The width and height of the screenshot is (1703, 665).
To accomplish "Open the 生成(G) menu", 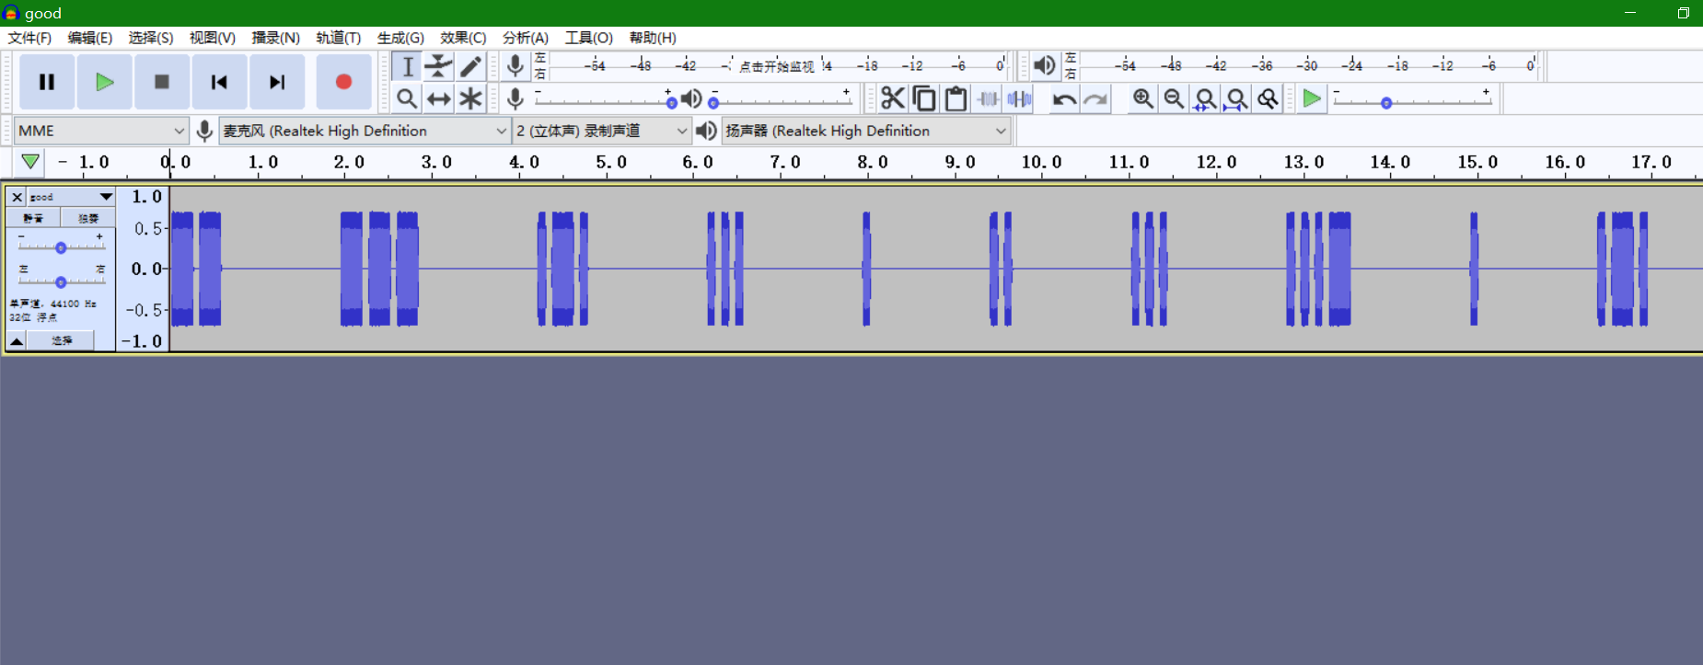I will pyautogui.click(x=400, y=38).
